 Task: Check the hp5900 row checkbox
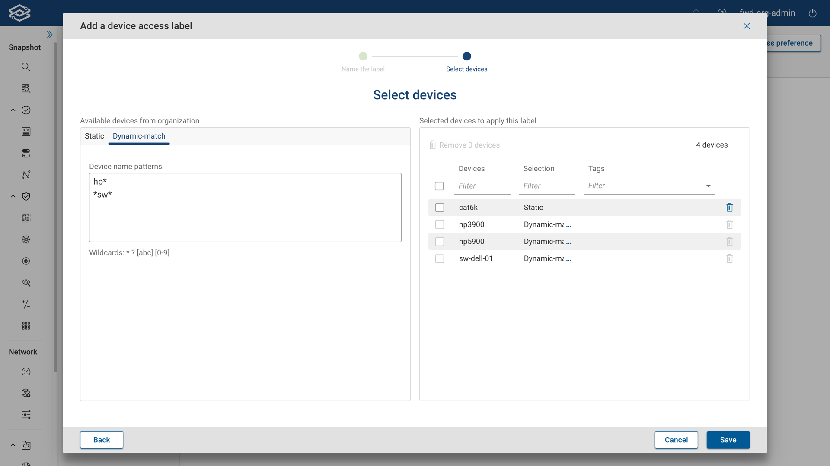(440, 241)
